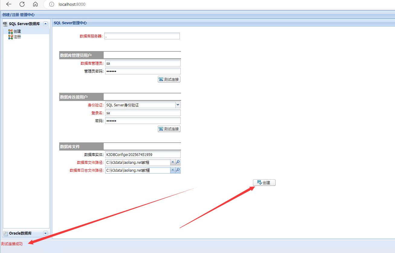The height and width of the screenshot is (253, 395).
Task: Click the SQL Server身份验证 combo box
Action: [x=140, y=105]
